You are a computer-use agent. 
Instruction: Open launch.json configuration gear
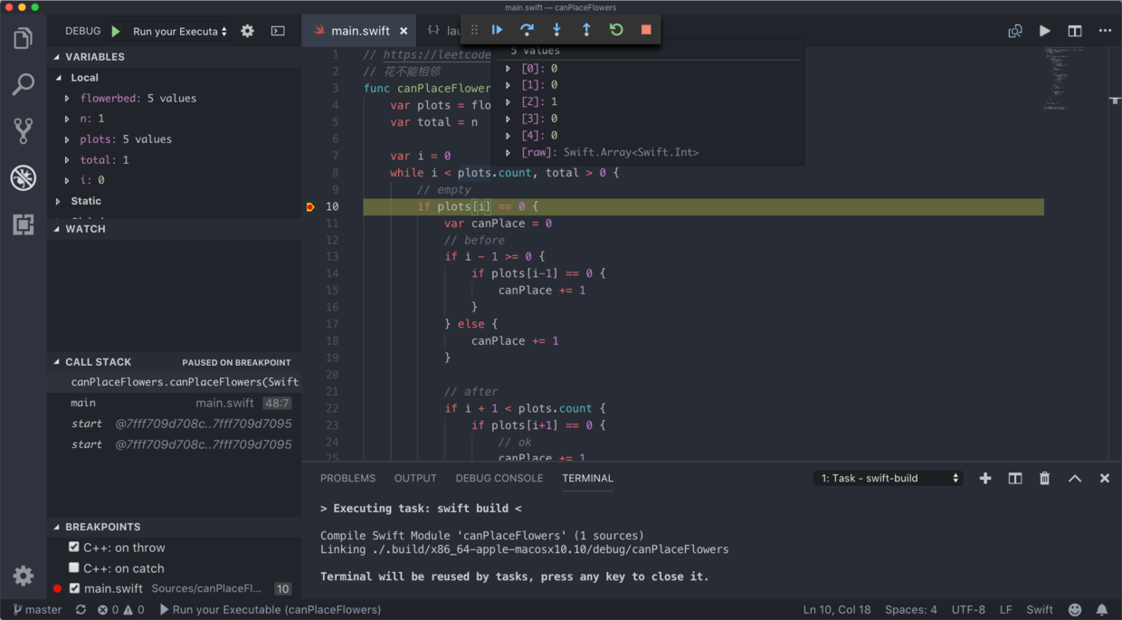247,31
